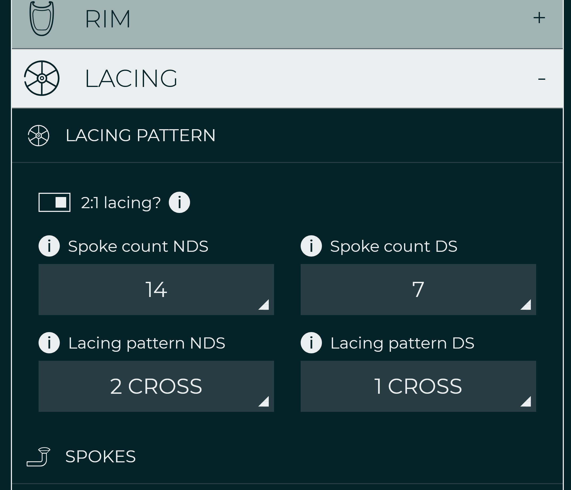
Task: Open the Spoke count NDS dropdown
Action: (156, 289)
